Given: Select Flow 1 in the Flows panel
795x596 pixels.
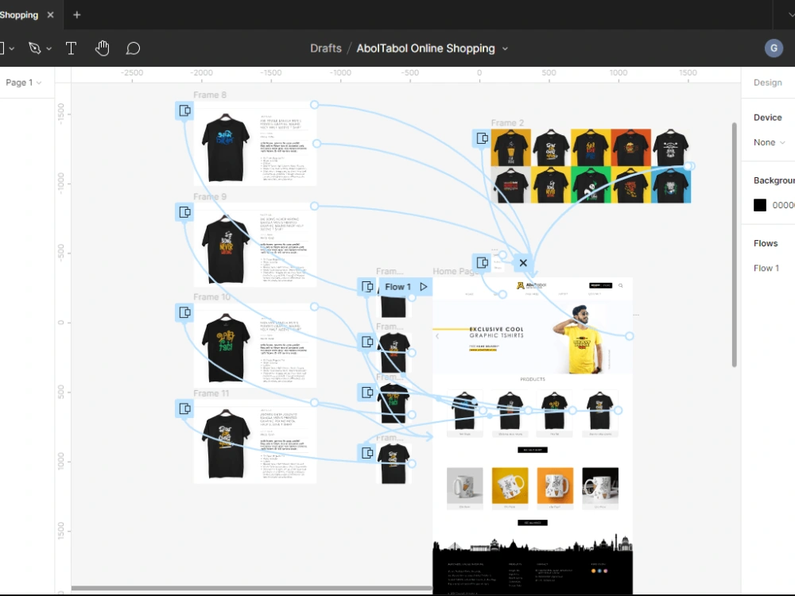Looking at the screenshot, I should 766,268.
